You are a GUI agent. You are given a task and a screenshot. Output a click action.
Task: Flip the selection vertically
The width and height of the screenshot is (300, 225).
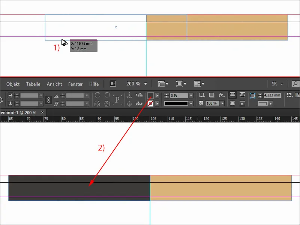point(107,103)
